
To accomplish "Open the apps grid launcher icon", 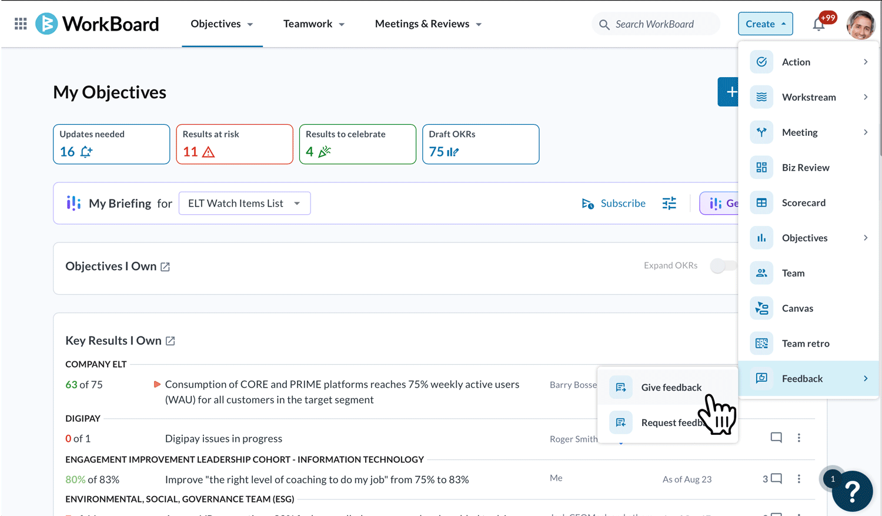I will 21,24.
